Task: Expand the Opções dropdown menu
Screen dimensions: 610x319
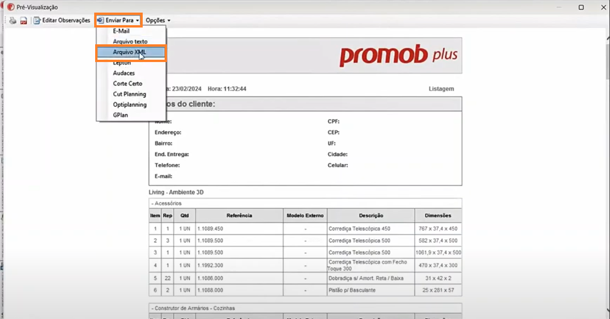Action: click(158, 21)
